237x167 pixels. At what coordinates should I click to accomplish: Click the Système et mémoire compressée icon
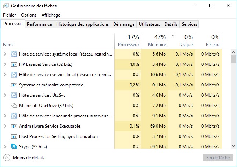(14, 85)
